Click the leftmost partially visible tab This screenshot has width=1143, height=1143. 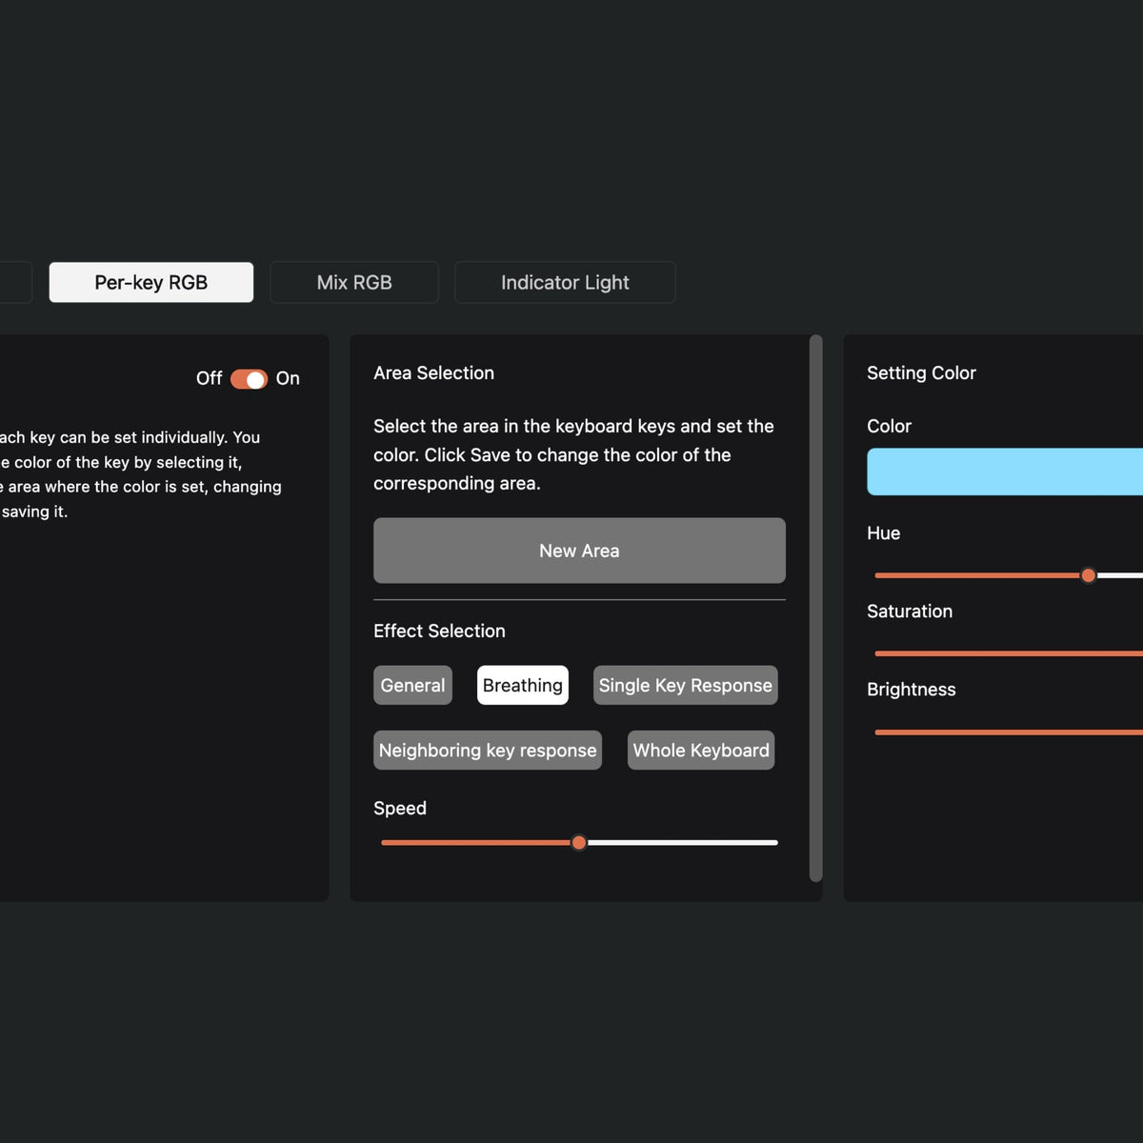(x=14, y=282)
